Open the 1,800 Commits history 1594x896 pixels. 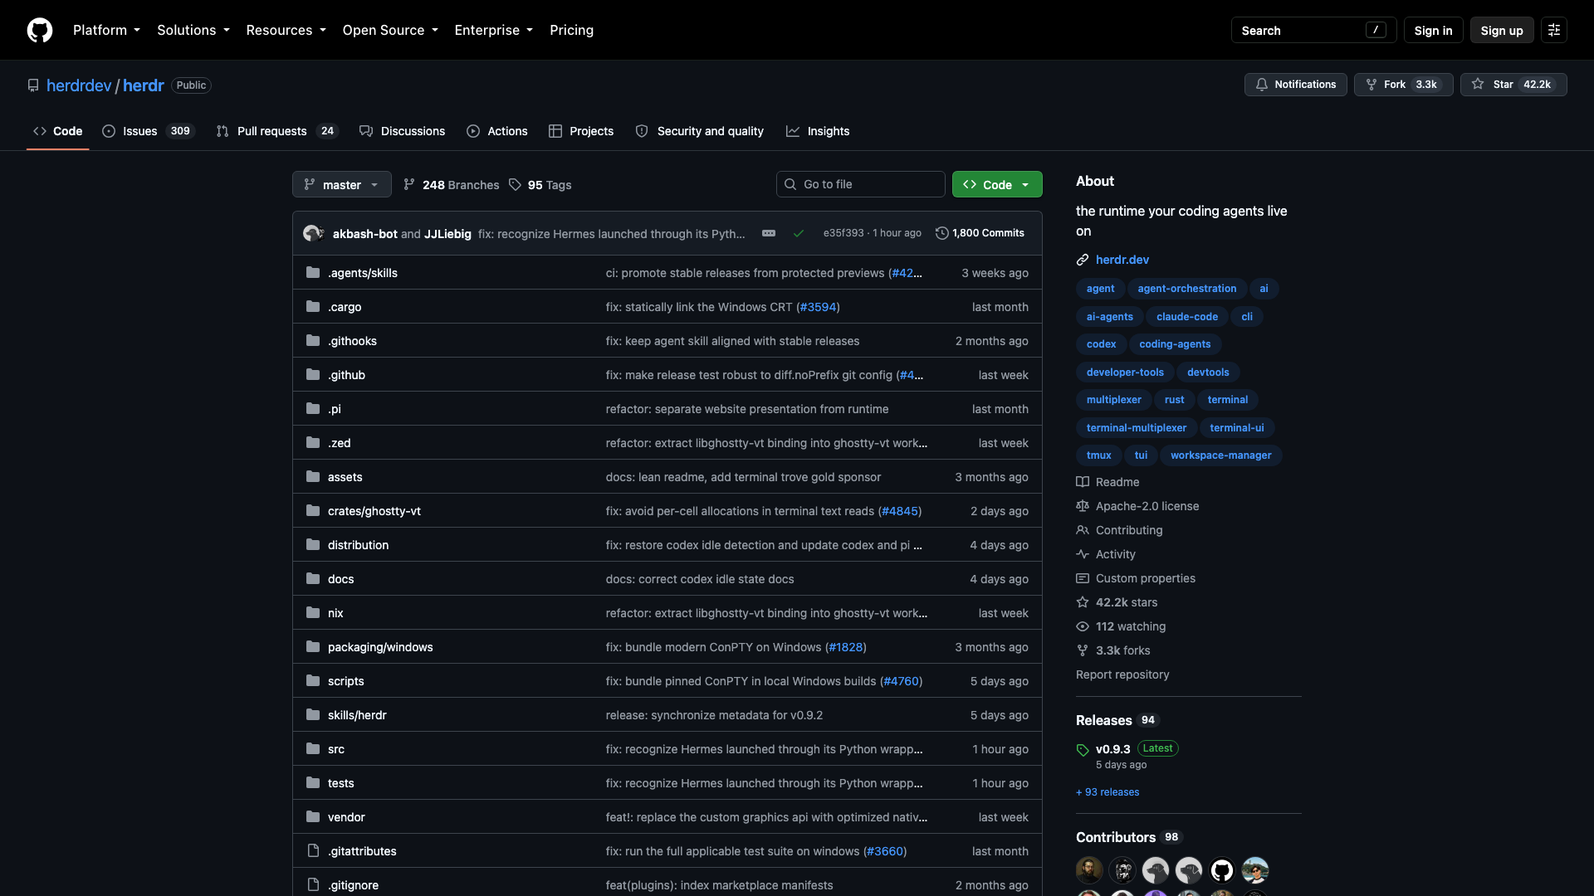point(980,233)
